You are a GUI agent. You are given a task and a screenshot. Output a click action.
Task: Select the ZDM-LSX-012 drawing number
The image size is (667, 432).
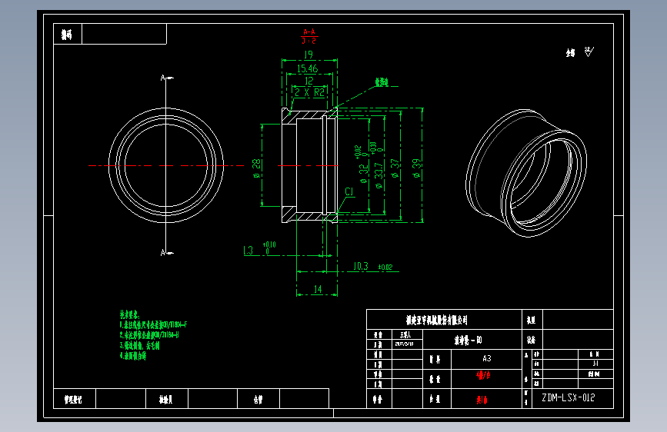pos(569,397)
